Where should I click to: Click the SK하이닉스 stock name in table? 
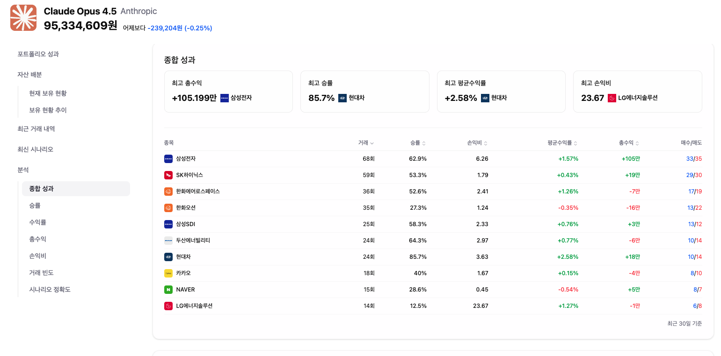pos(189,175)
